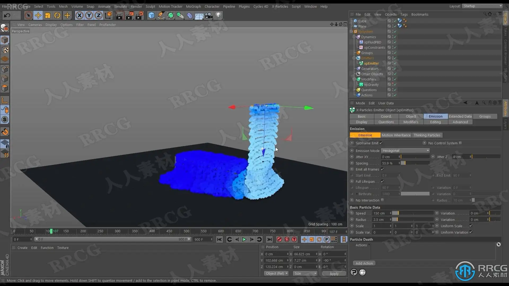Open the Emission Mode dropdown

[405, 151]
